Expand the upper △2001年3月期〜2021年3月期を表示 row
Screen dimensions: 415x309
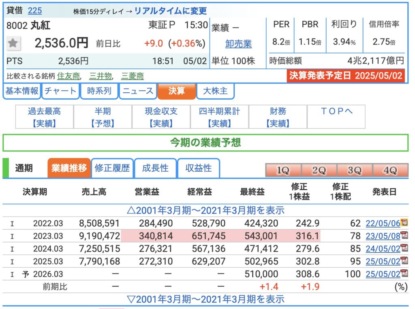point(205,211)
